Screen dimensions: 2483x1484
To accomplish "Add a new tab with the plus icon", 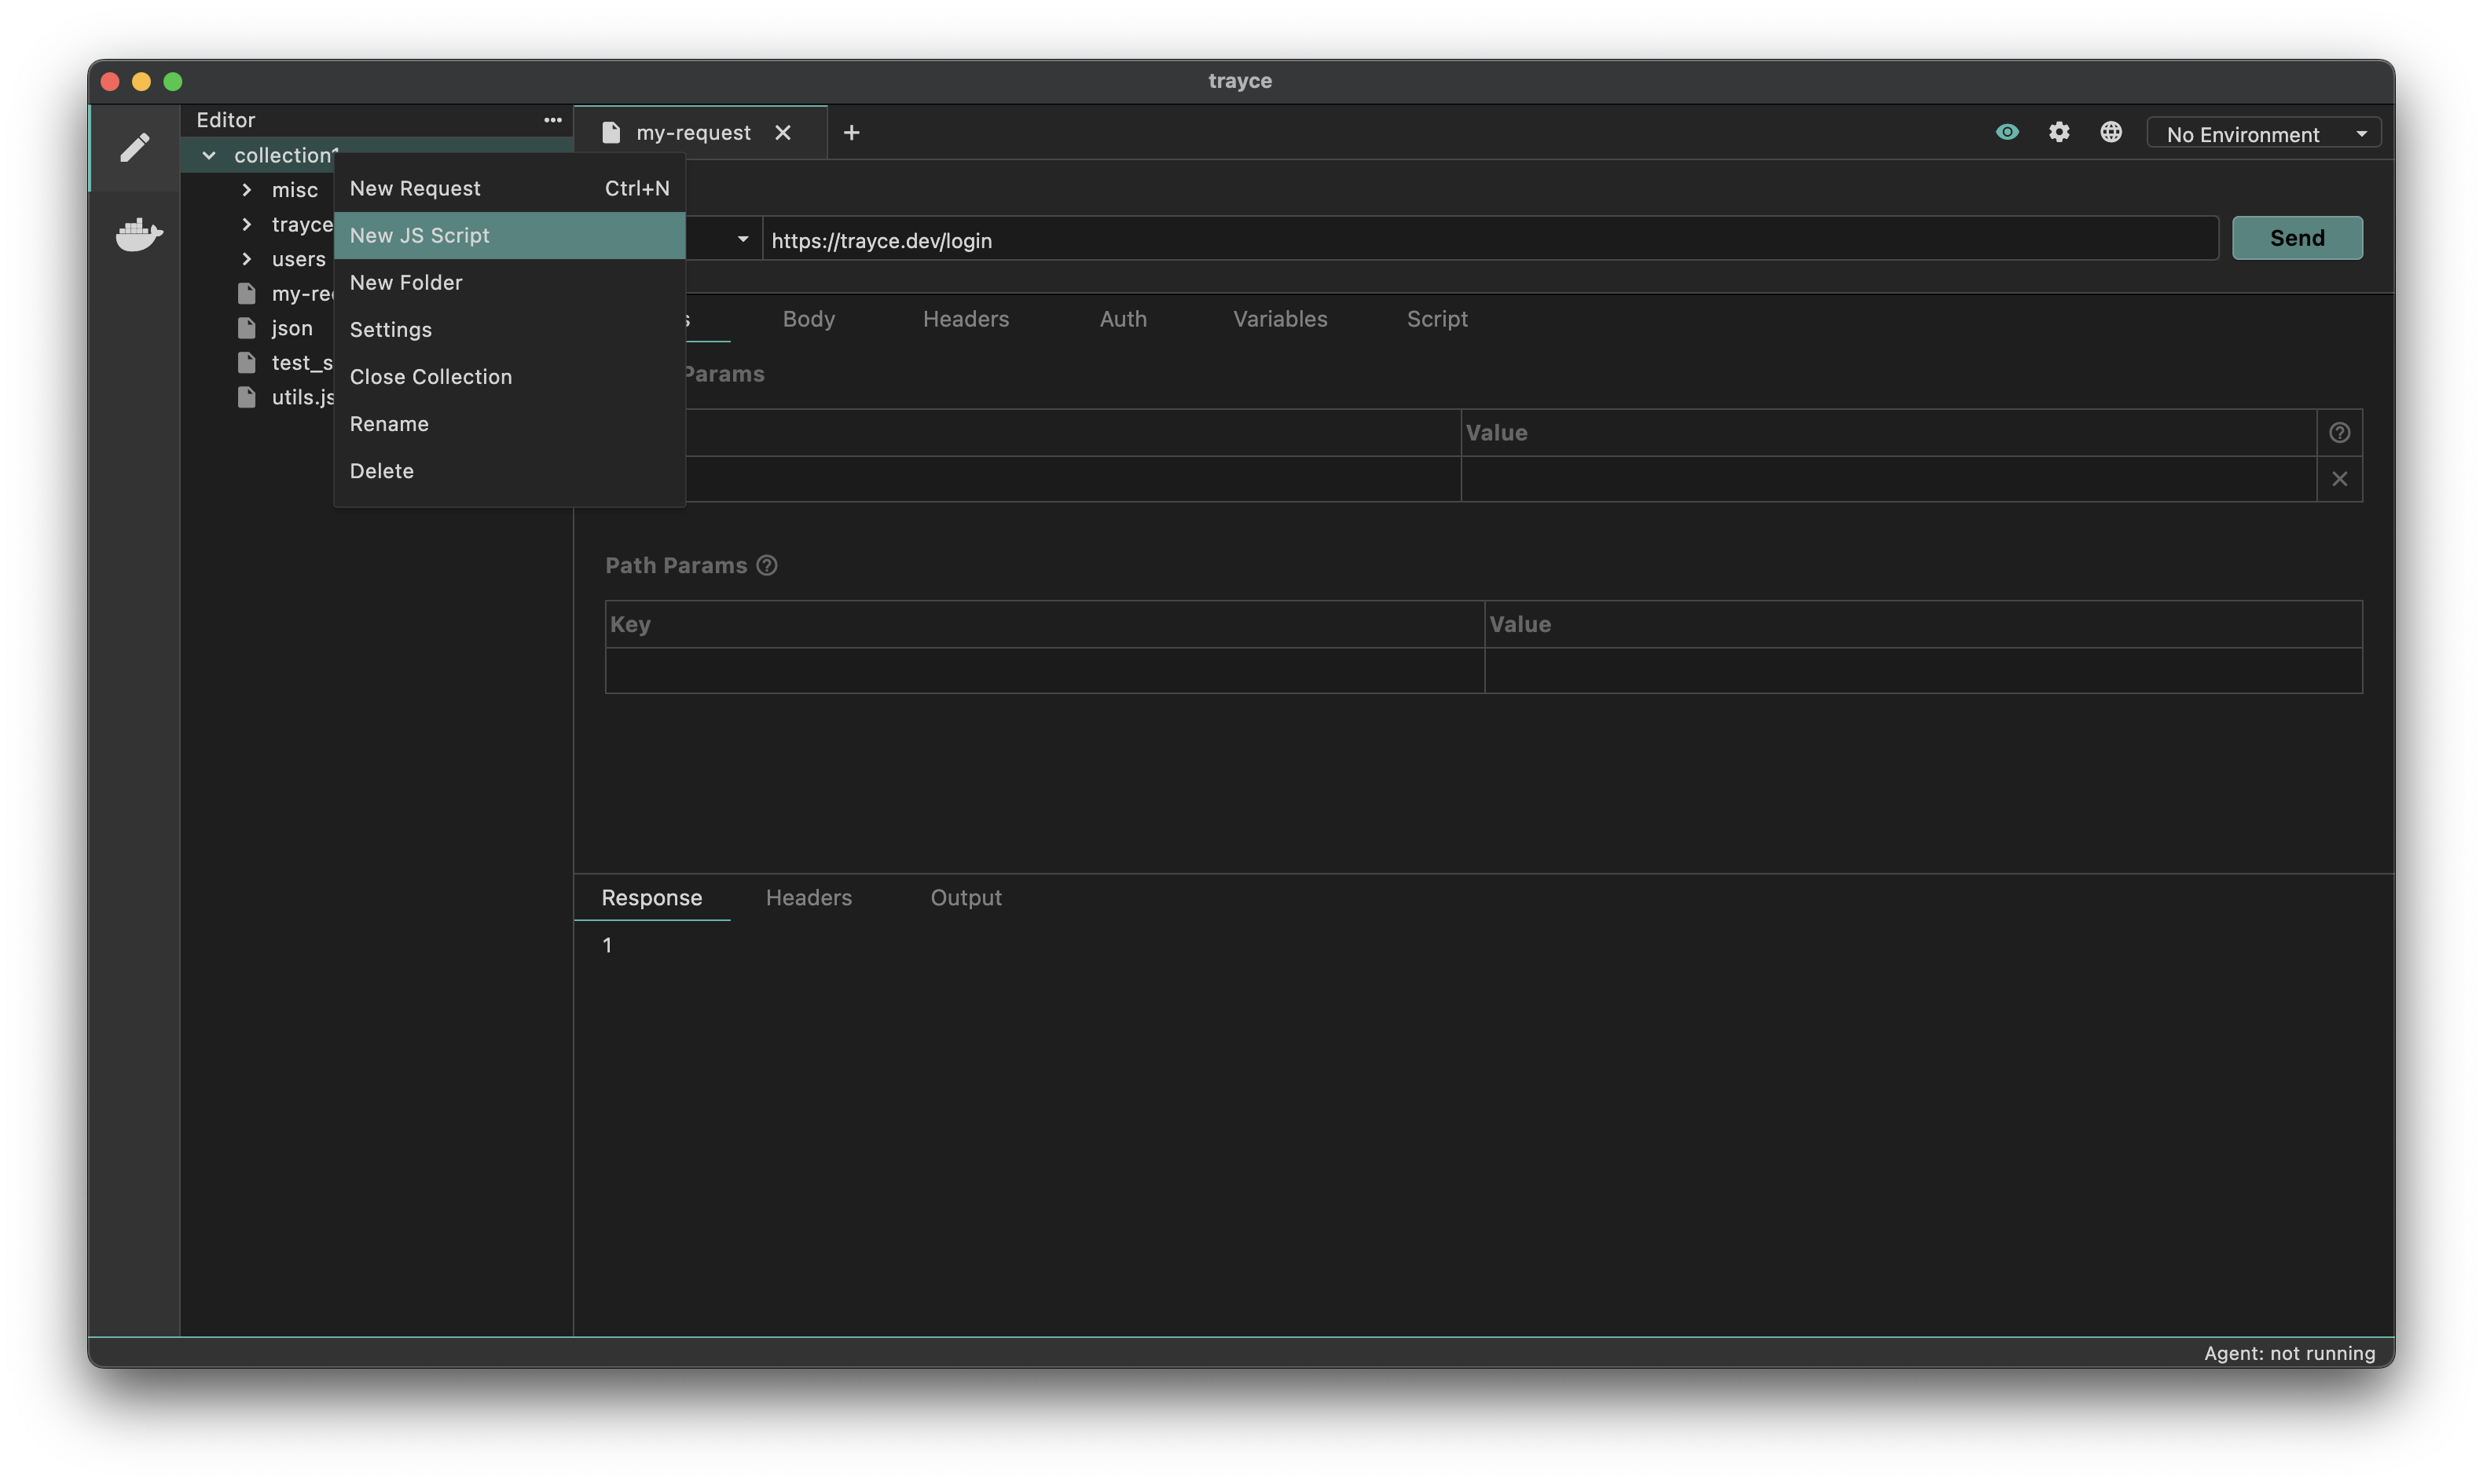I will 851,133.
